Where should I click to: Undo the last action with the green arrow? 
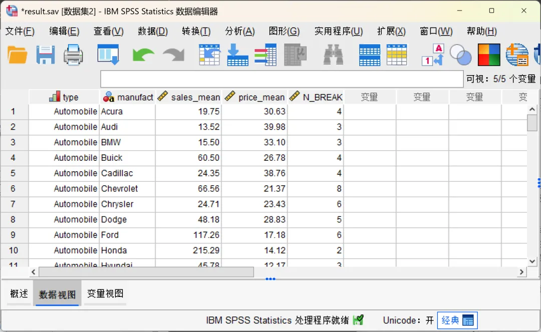pyautogui.click(x=143, y=55)
